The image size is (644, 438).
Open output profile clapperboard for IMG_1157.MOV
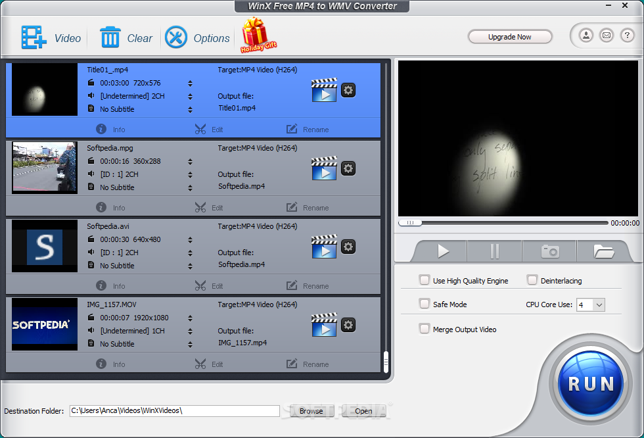324,325
